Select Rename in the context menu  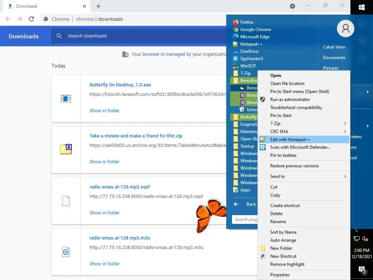[304, 222]
